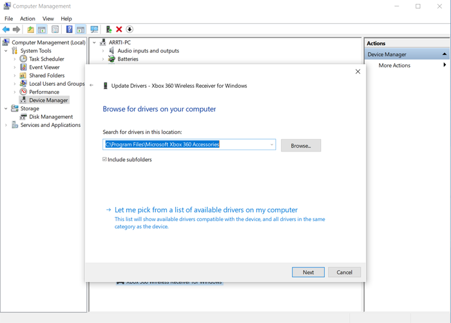Click the System Tools icon in tree

[14, 51]
